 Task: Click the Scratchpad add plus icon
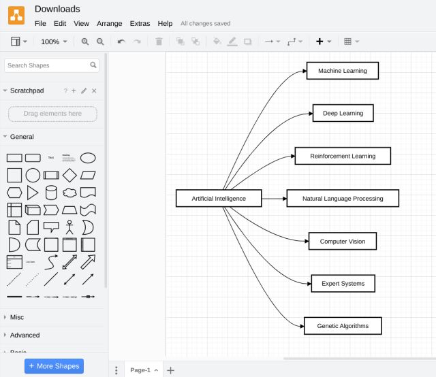click(x=74, y=91)
